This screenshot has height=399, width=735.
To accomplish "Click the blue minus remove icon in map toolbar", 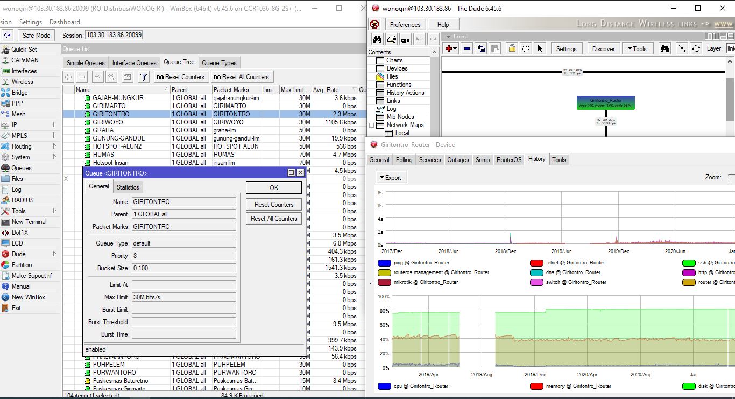I will (467, 48).
